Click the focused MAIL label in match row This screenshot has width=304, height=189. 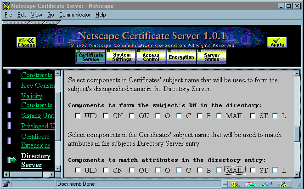235,170
